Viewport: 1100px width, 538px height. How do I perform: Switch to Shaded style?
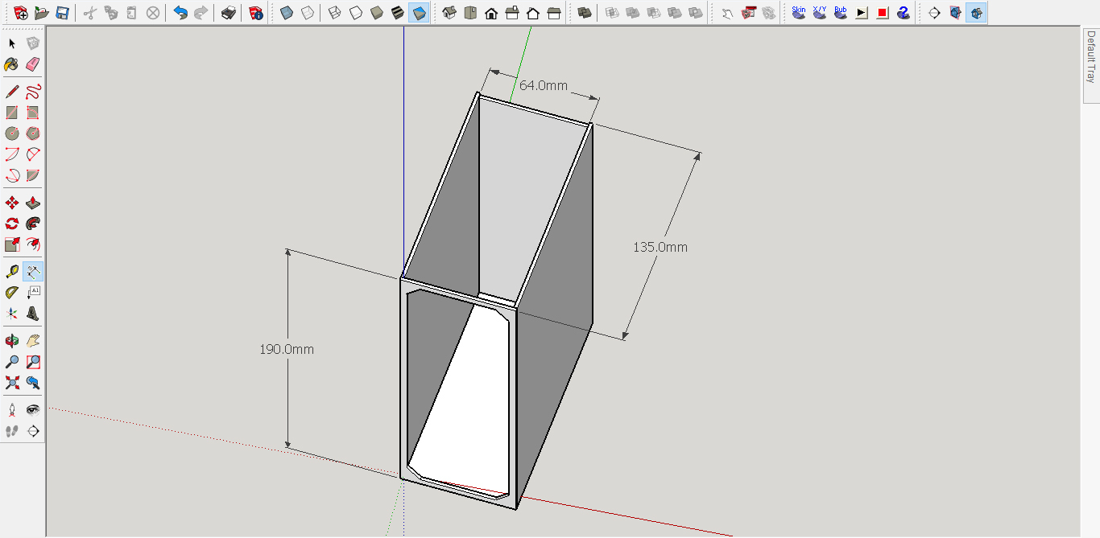[x=377, y=13]
